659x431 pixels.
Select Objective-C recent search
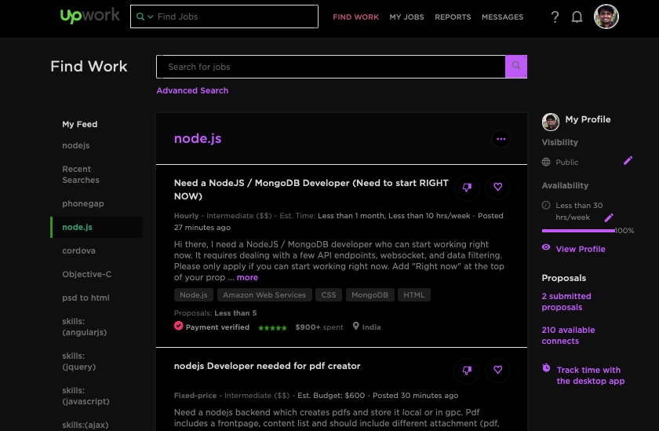coord(86,274)
